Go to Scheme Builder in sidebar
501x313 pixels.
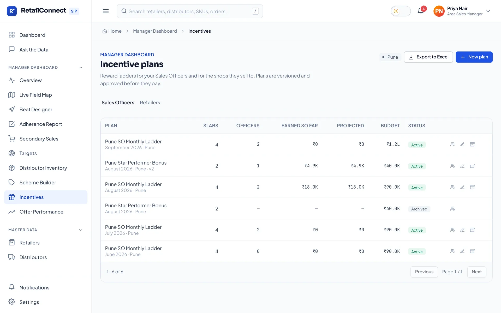point(46,183)
